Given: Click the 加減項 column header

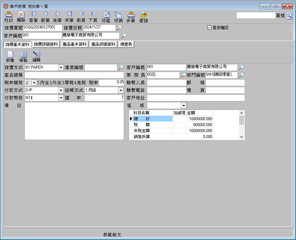Looking at the screenshot, I should click(x=179, y=113).
